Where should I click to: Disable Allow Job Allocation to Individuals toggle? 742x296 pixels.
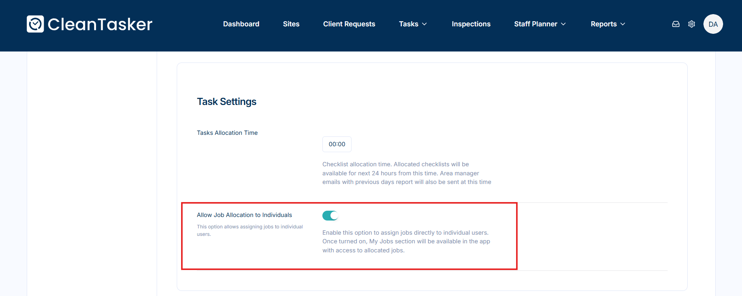(330, 215)
